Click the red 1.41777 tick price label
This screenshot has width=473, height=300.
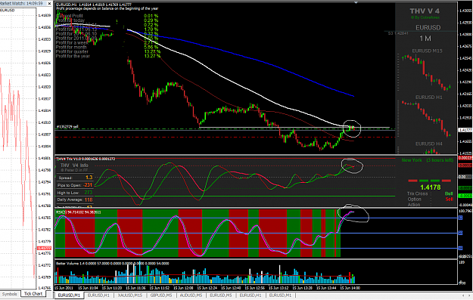click(x=45, y=248)
